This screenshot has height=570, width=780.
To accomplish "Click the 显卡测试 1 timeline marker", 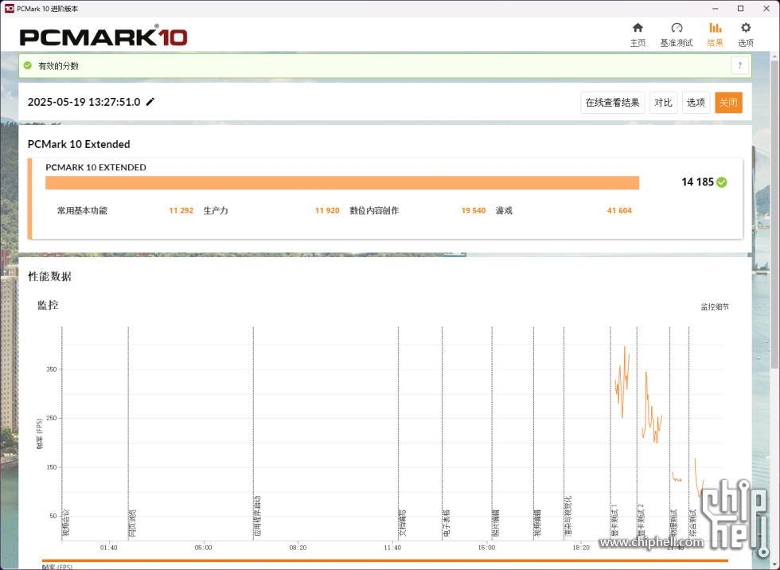I will tap(614, 521).
